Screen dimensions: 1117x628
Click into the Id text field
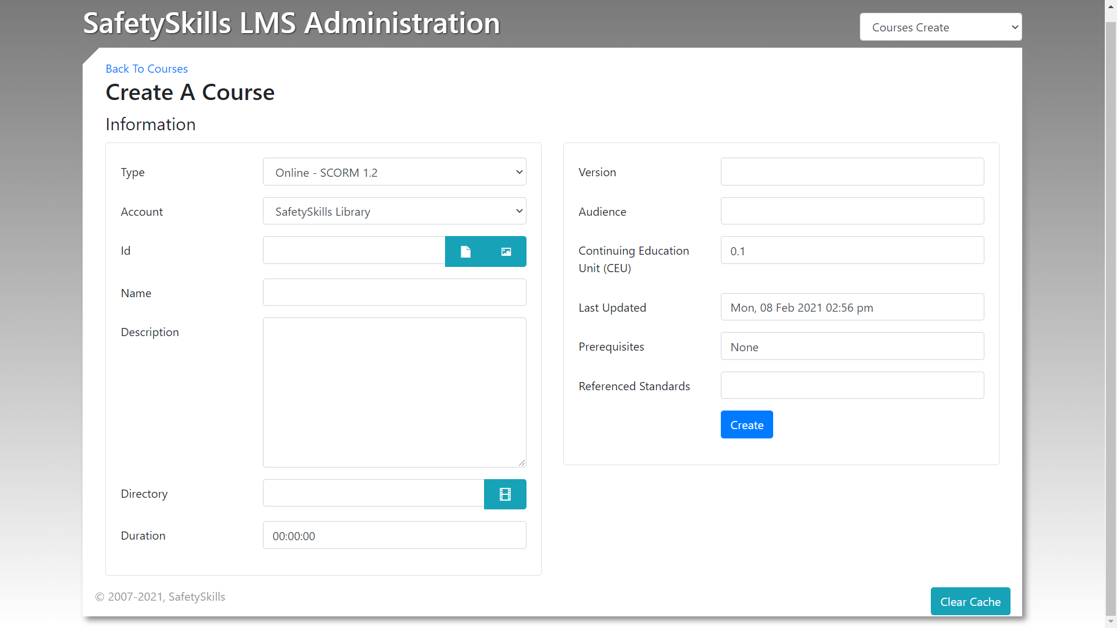point(354,251)
